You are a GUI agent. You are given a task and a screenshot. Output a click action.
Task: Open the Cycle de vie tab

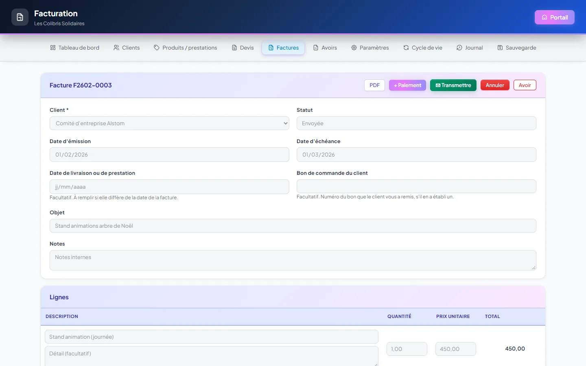(423, 48)
